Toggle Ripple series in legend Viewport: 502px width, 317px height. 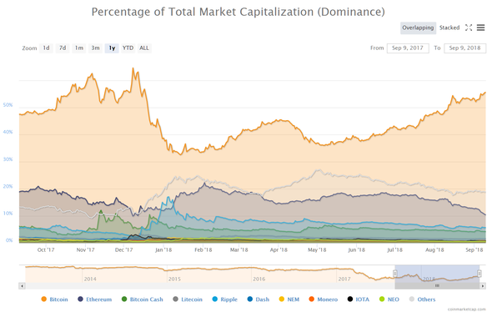click(225, 299)
